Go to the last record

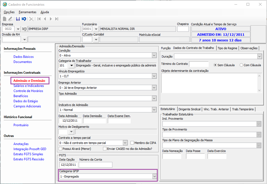[x=57, y=19]
